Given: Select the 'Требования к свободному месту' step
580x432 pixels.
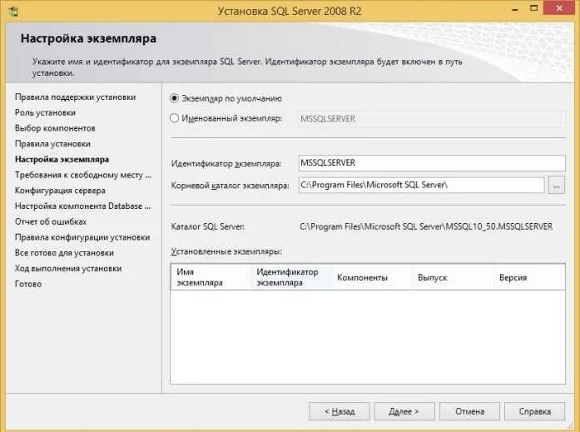Looking at the screenshot, I should point(83,175).
